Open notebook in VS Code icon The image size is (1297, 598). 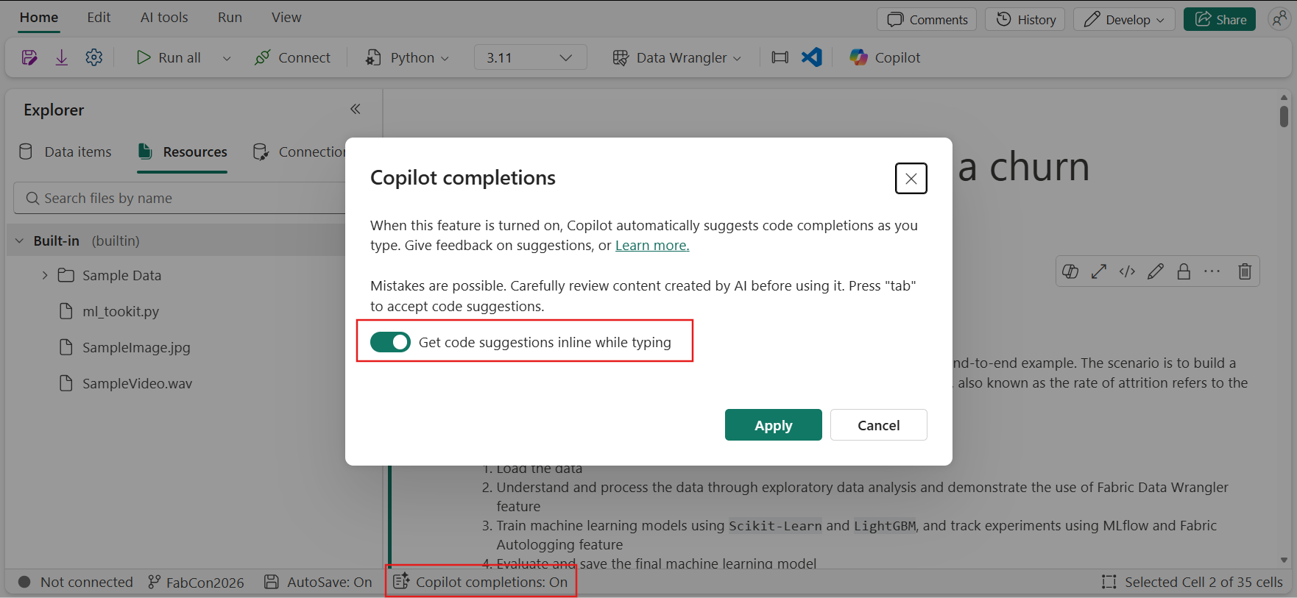tap(812, 57)
